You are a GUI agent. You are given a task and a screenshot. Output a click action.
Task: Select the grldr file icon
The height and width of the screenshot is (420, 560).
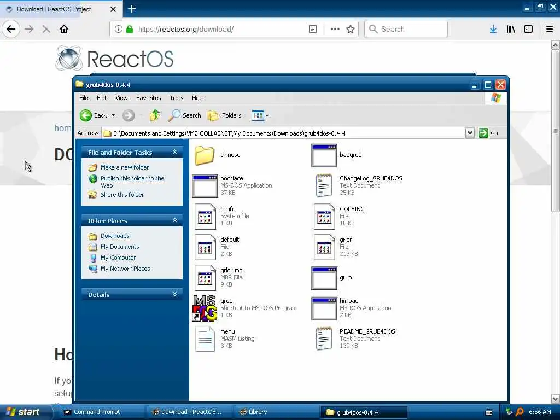pyautogui.click(x=324, y=247)
